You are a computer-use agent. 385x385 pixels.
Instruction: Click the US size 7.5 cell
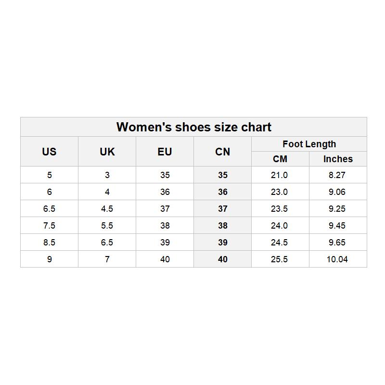[x=49, y=226]
